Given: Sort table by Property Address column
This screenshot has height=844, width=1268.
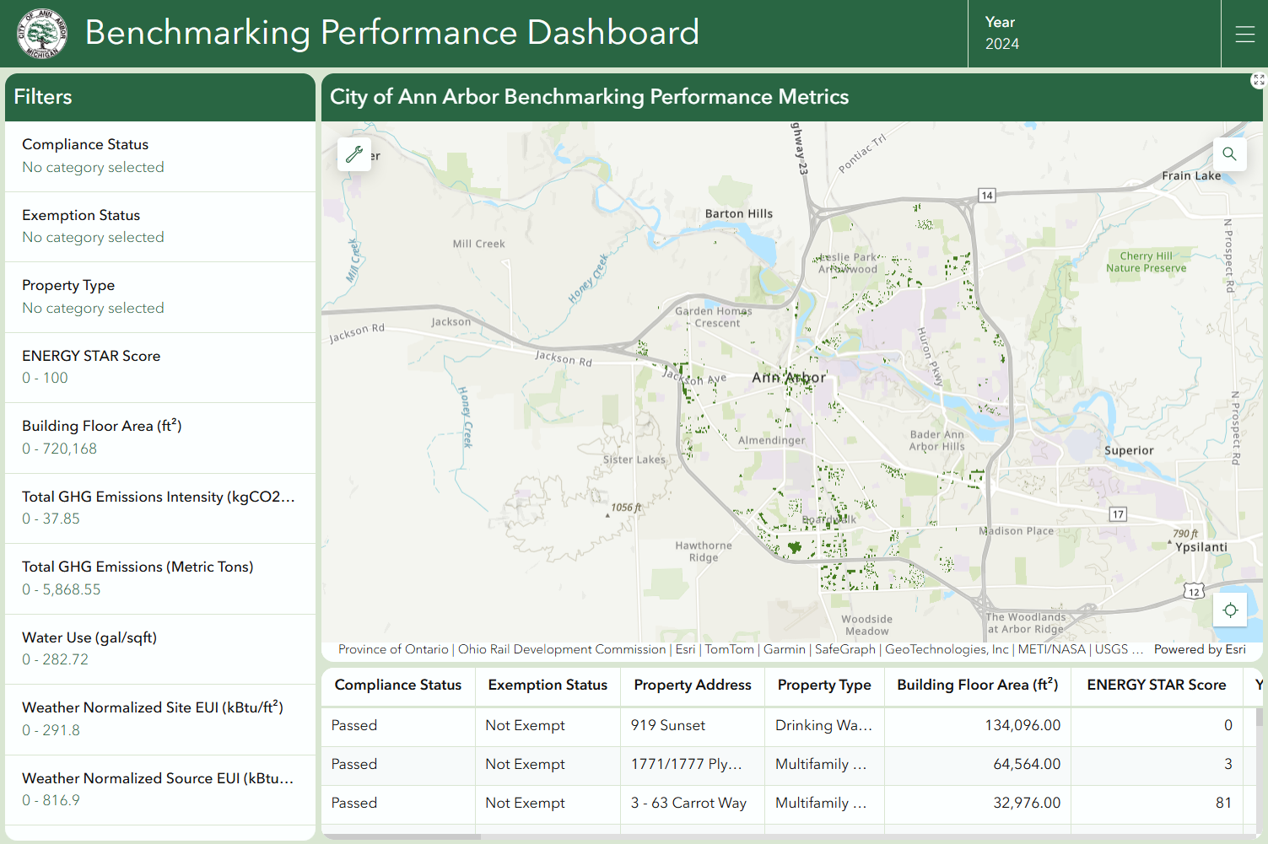Looking at the screenshot, I should [692, 685].
